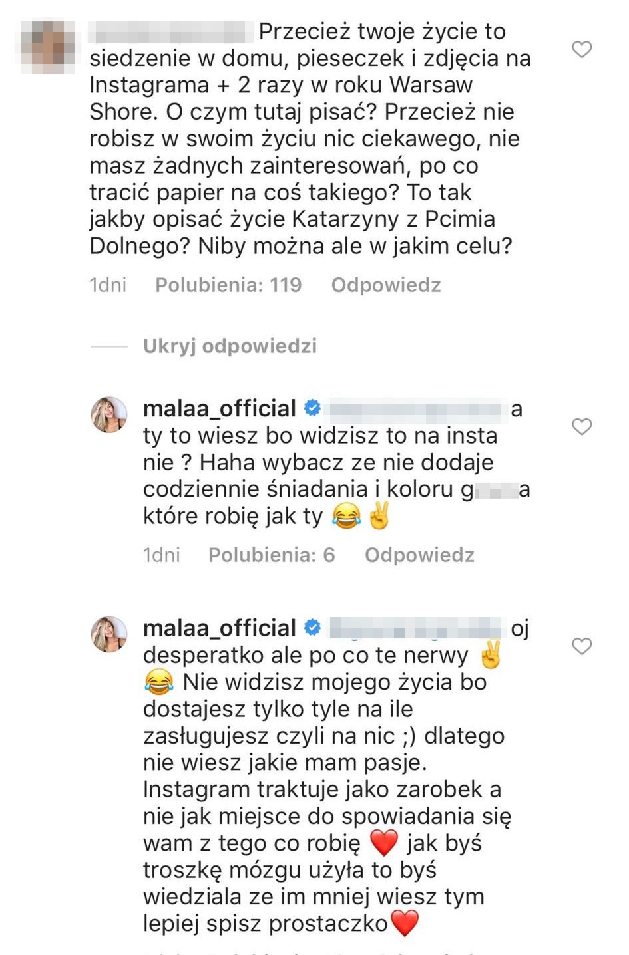The width and height of the screenshot is (629, 955).
Task: Reply to the top comment with Odpowiedz
Action: [x=386, y=285]
